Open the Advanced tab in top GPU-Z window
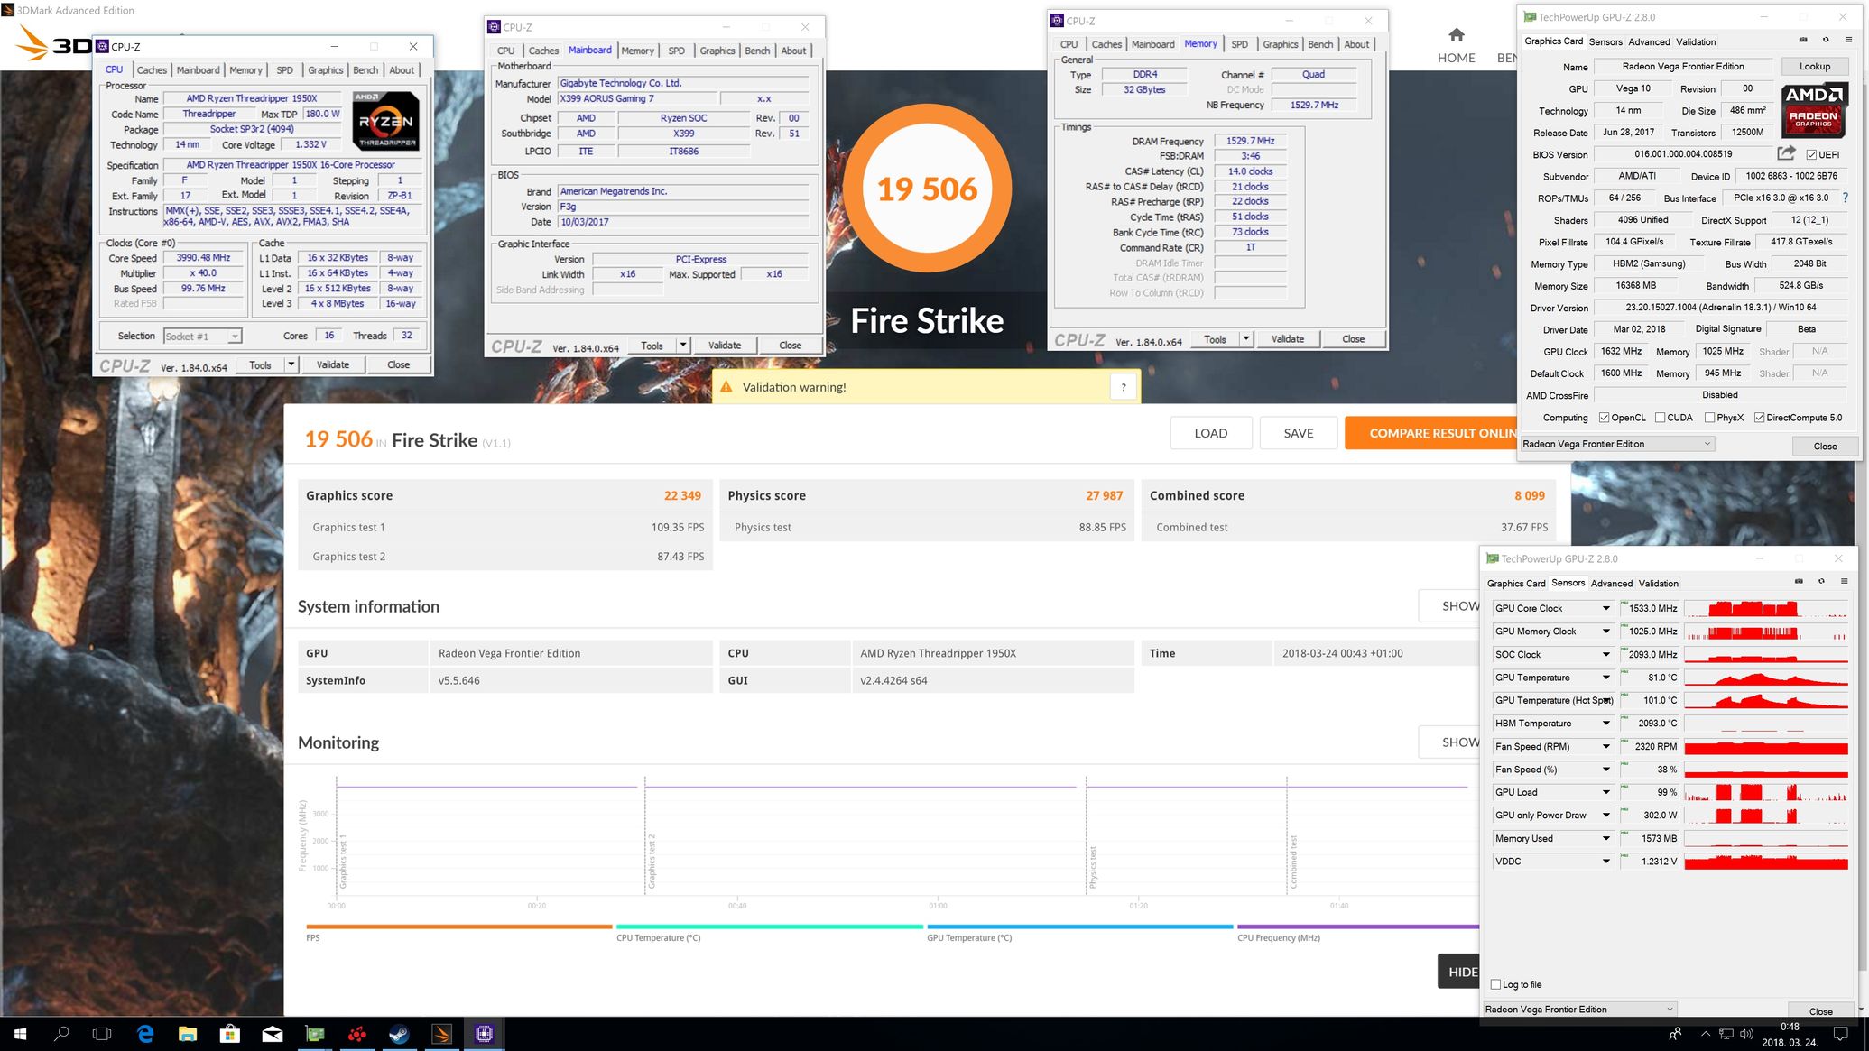This screenshot has width=1869, height=1051. tap(1648, 41)
